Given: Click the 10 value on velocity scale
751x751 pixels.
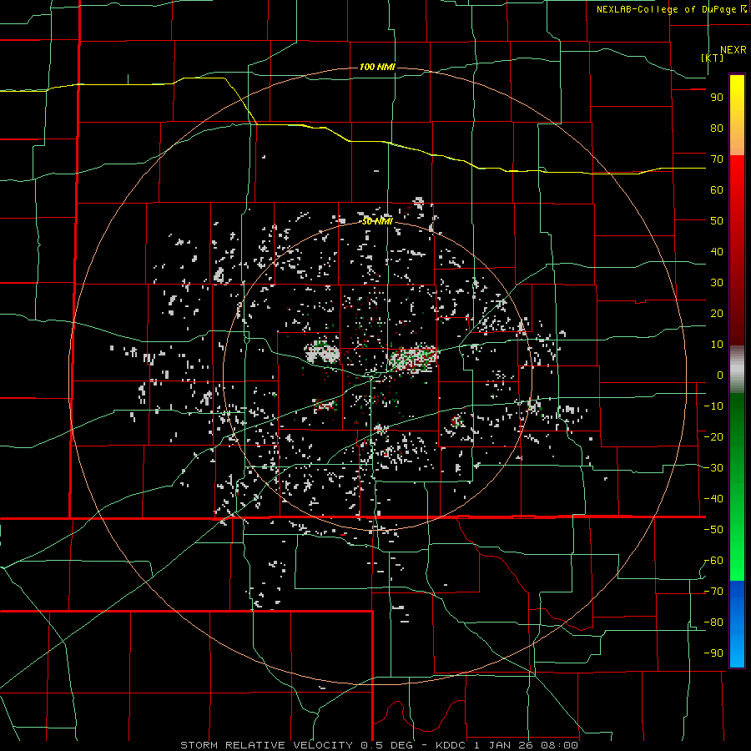Looking at the screenshot, I should [717, 345].
